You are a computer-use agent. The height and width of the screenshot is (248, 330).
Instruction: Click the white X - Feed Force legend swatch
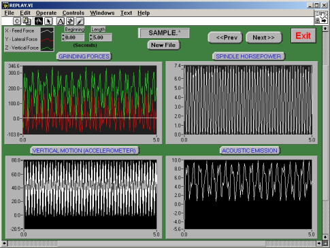[x=47, y=31]
